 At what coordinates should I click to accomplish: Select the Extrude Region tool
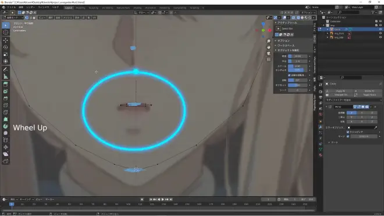point(6,84)
